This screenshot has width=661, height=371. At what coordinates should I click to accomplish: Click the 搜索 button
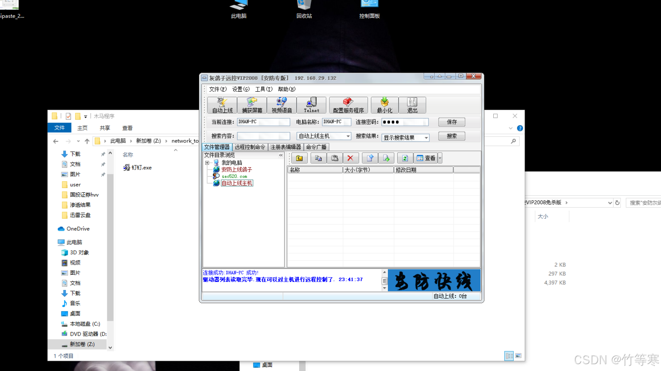click(x=451, y=136)
